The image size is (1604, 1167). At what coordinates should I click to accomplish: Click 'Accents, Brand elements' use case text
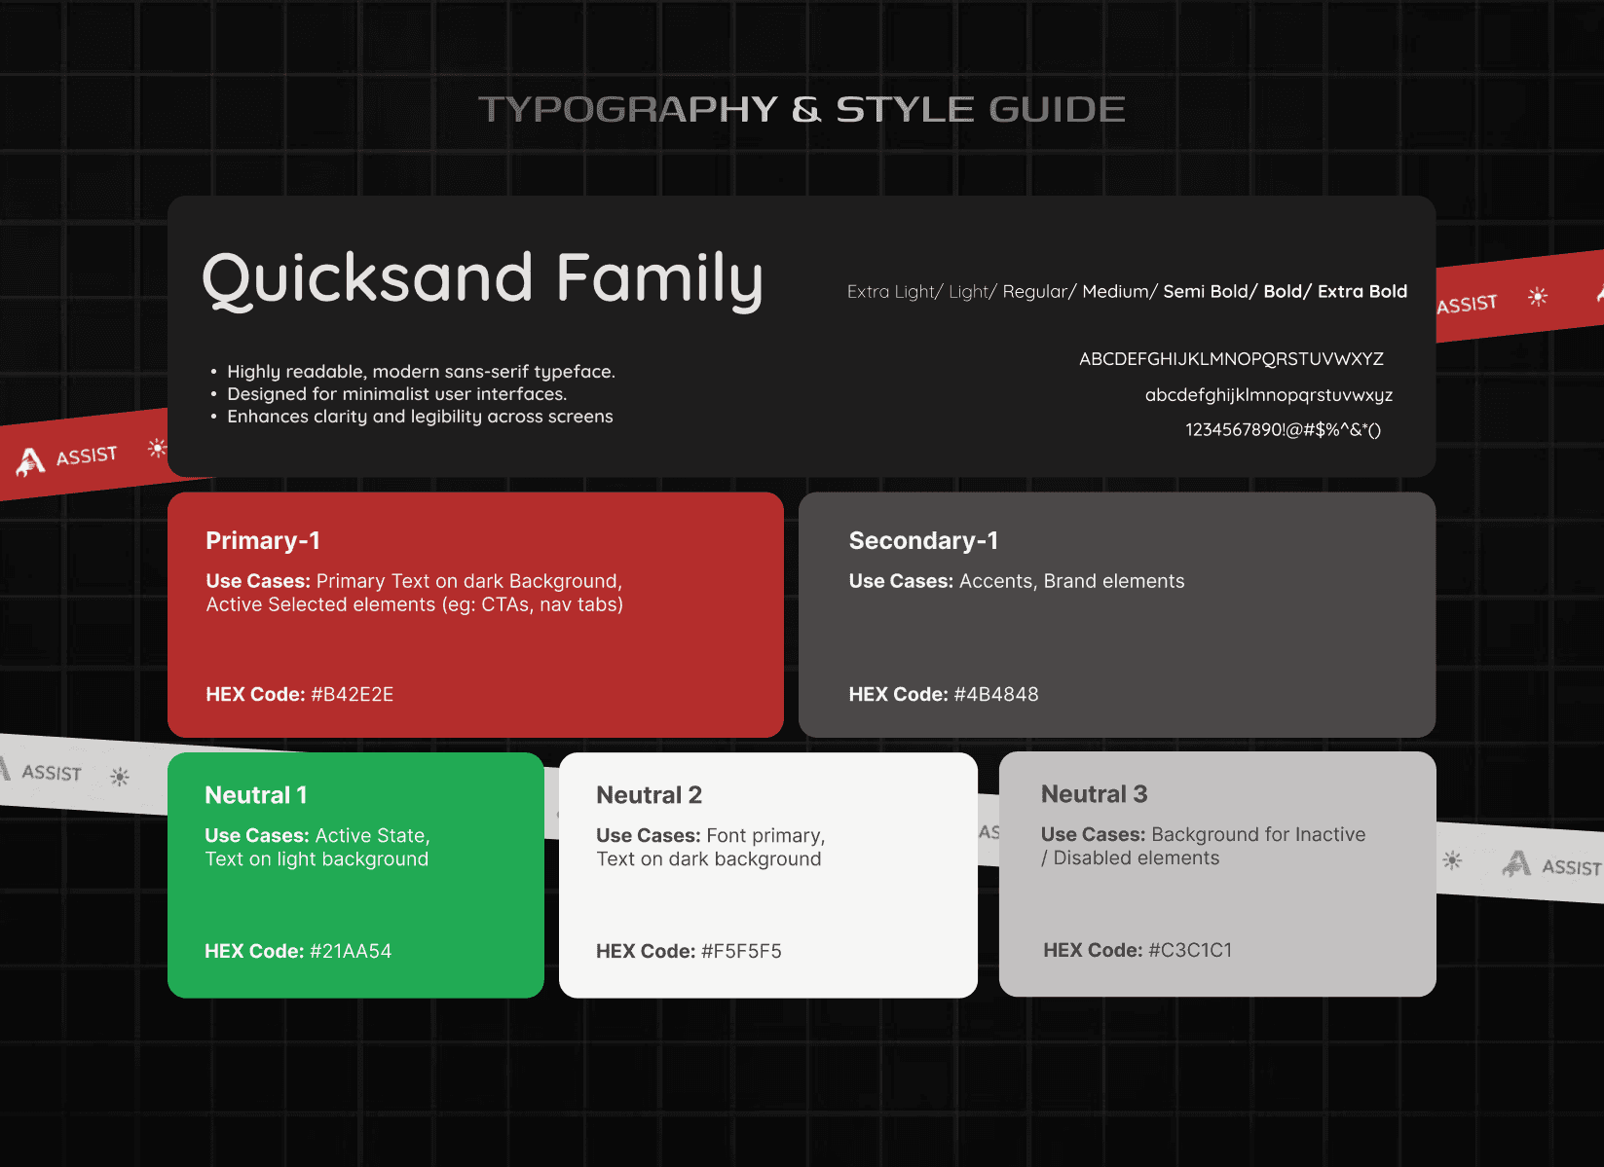pos(1071,581)
